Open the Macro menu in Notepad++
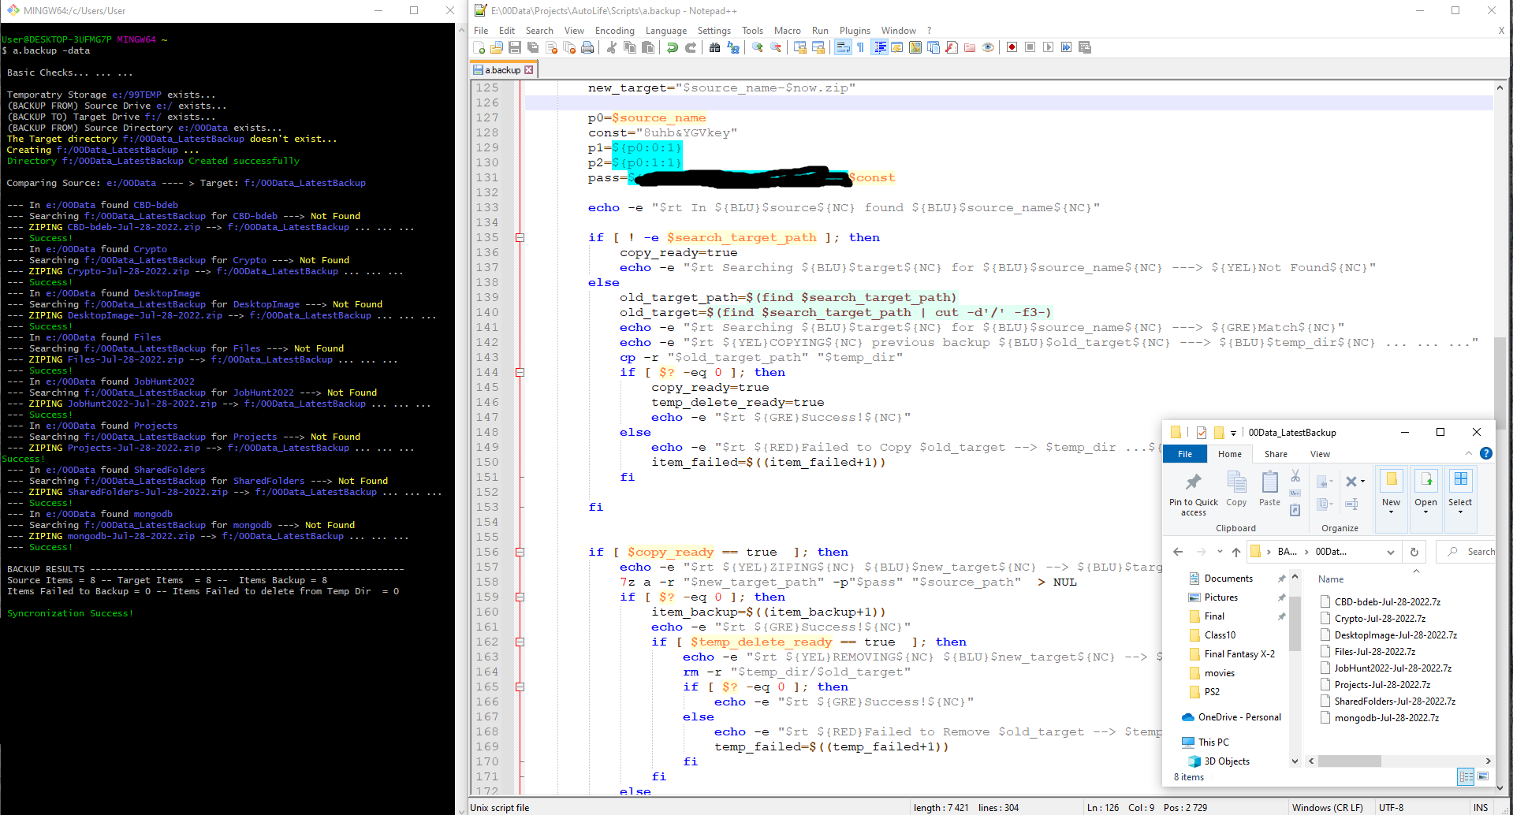 click(x=787, y=31)
